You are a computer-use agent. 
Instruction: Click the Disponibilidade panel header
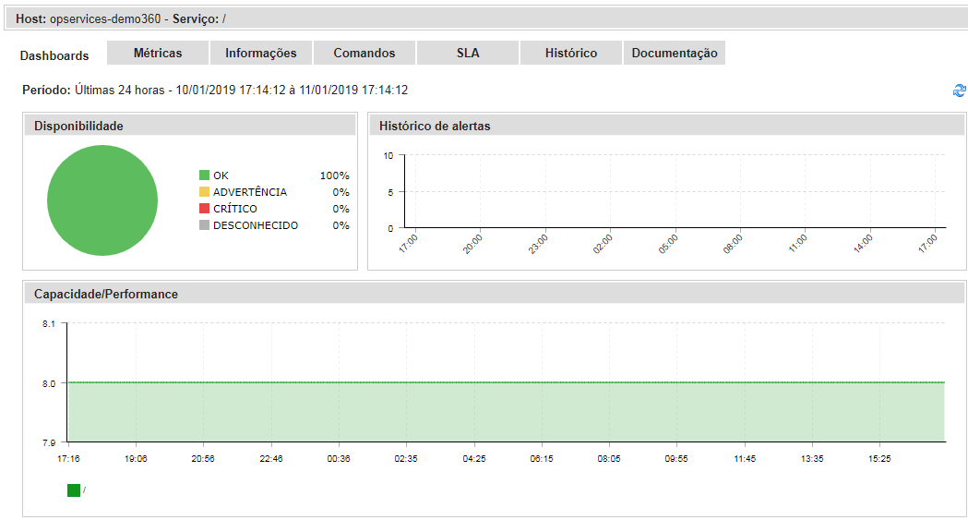pyautogui.click(x=190, y=126)
